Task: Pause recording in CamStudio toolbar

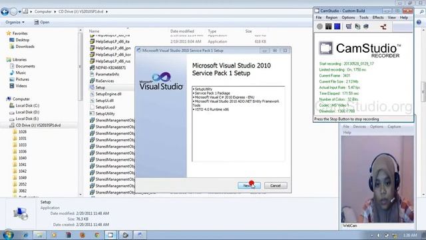Action: [x=328, y=27]
